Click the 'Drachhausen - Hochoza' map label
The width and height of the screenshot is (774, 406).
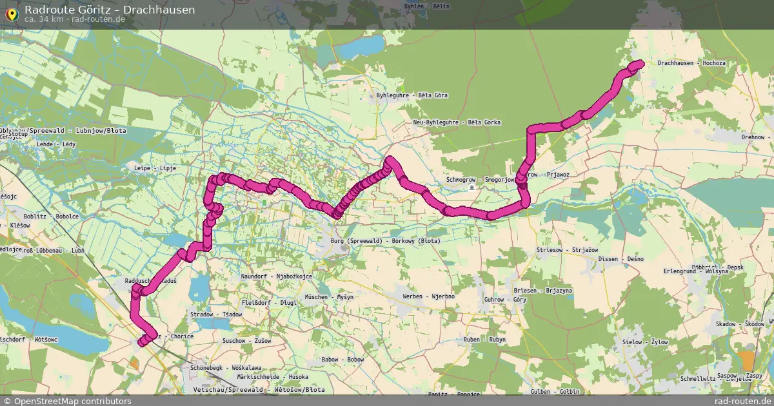tap(691, 63)
